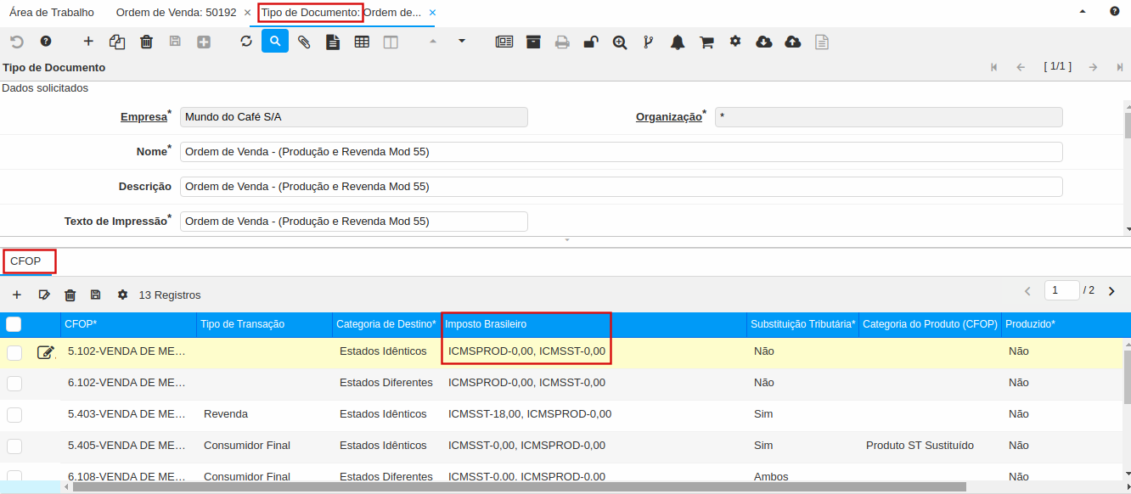Collapse the header panel with top-right caret
1131x494 pixels.
point(1082,12)
